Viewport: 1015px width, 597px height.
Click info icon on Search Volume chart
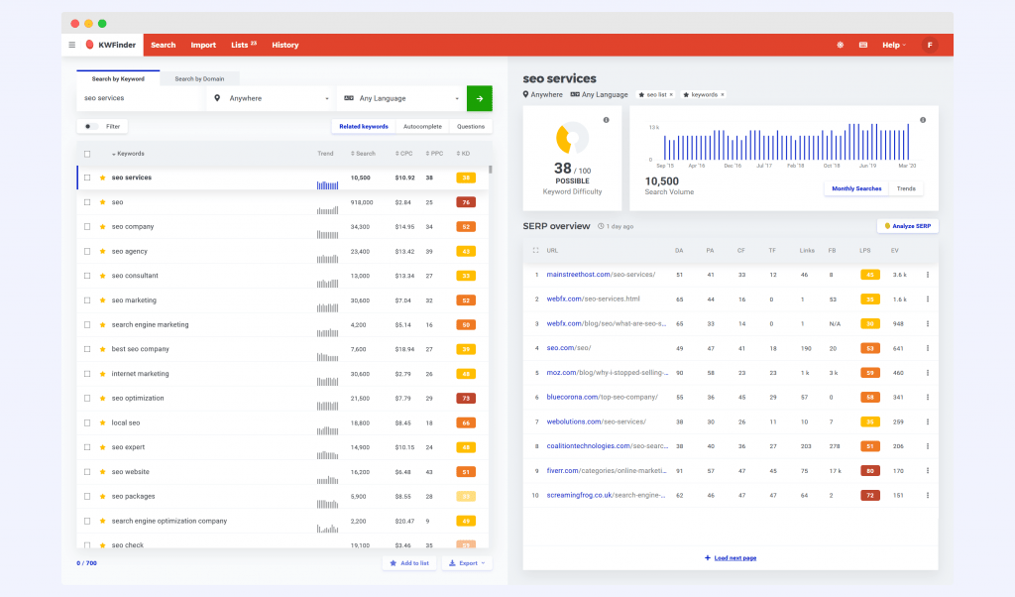tap(923, 120)
